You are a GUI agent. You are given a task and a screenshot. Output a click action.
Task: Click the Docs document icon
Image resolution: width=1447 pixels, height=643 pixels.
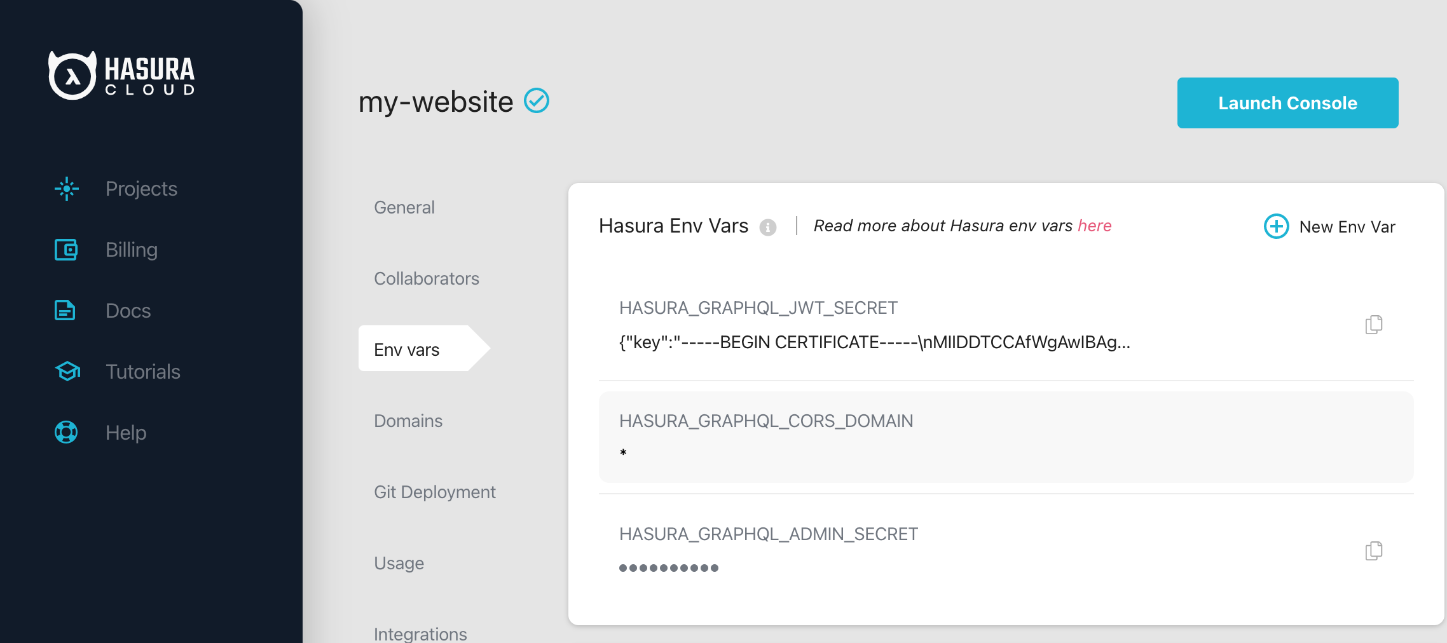pos(65,310)
